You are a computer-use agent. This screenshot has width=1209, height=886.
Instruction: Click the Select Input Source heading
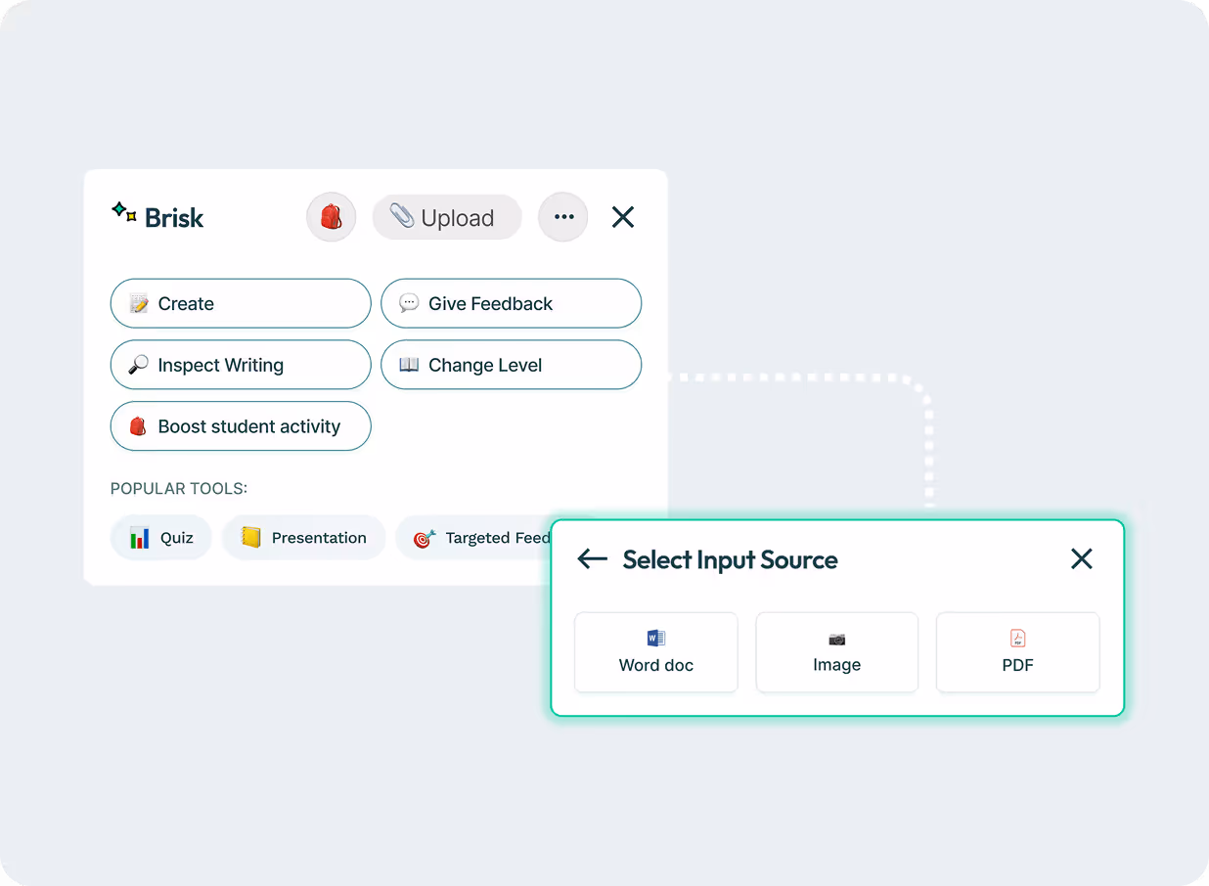click(731, 559)
